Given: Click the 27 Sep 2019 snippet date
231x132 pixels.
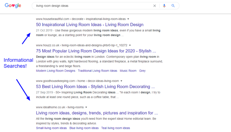Looking at the screenshot, I should point(44,92).
